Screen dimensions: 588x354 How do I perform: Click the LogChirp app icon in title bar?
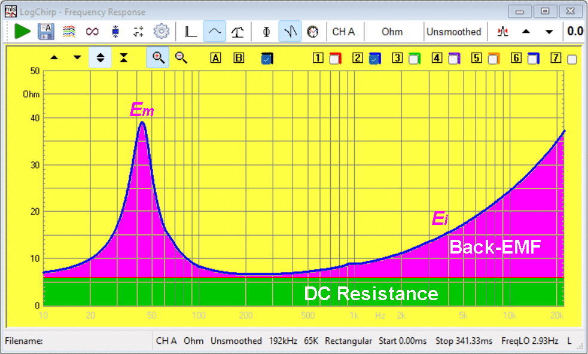(x=11, y=11)
